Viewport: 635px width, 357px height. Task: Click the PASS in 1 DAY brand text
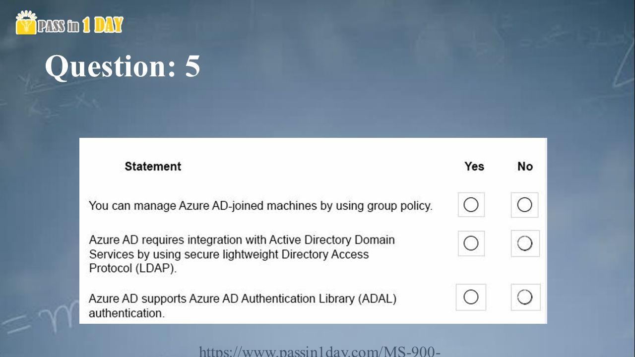point(80,25)
